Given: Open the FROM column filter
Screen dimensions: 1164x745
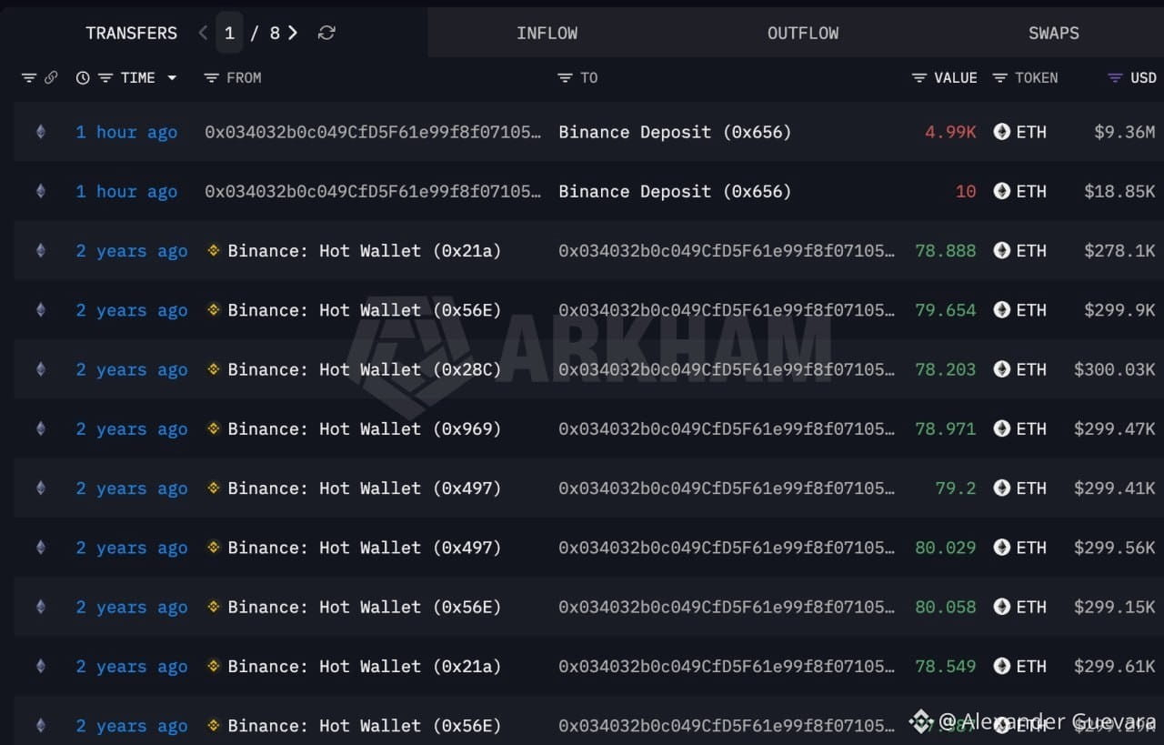Looking at the screenshot, I should pos(212,78).
